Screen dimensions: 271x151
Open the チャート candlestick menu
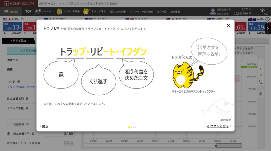pos(43,12)
